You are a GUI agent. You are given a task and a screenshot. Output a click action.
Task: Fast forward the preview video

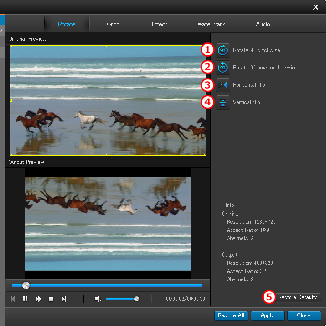click(x=38, y=299)
